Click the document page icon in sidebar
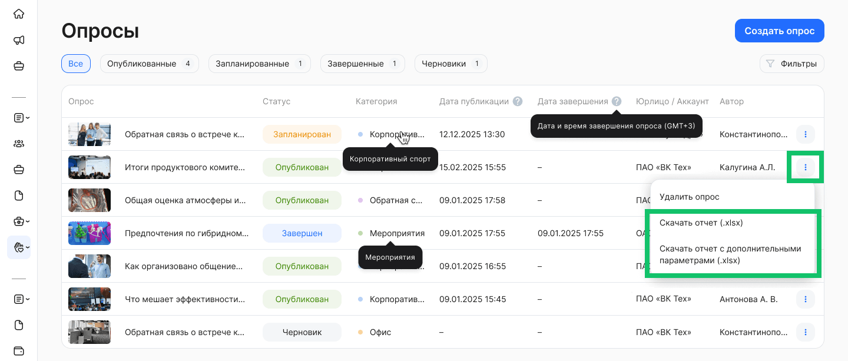This screenshot has height=361, width=848. (x=19, y=195)
